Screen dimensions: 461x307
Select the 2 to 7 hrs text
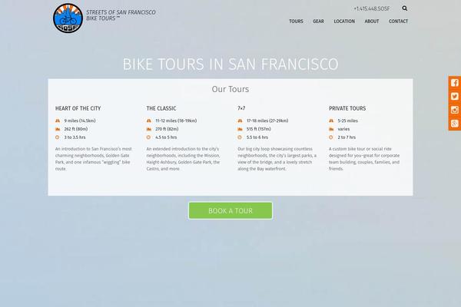click(x=347, y=137)
